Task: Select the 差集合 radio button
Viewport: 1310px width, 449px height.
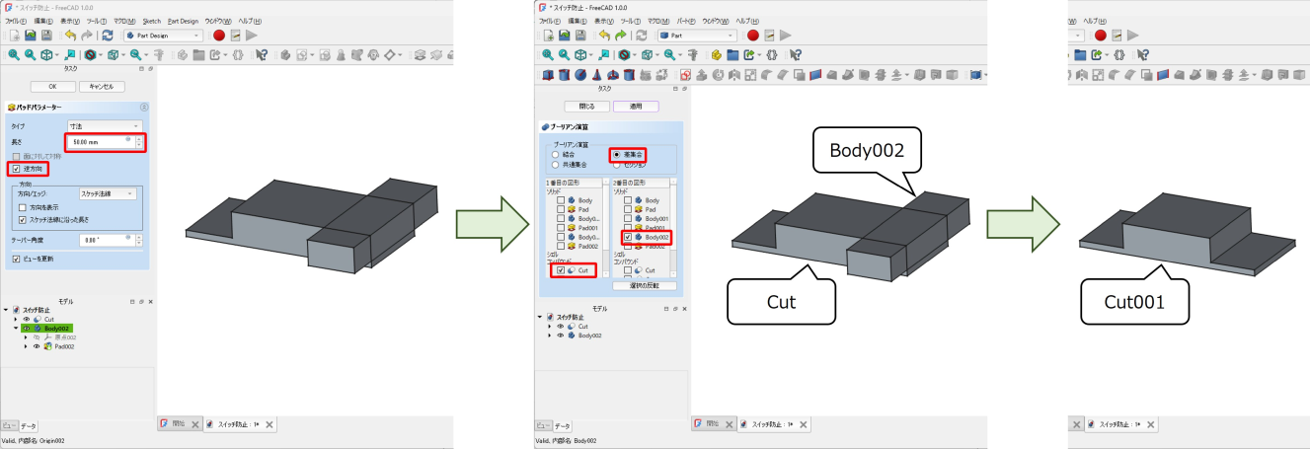Action: 617,155
